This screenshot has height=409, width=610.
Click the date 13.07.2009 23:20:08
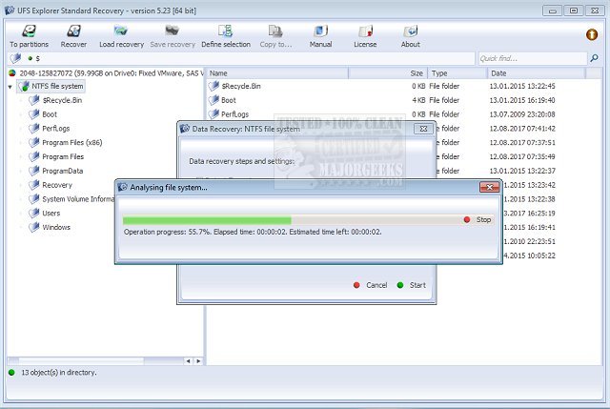(x=522, y=114)
